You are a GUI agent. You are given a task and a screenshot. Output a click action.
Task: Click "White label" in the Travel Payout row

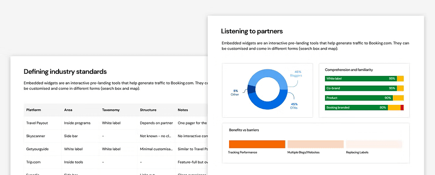coord(111,123)
